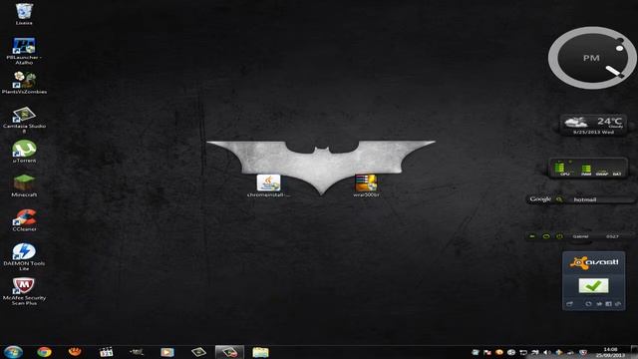The width and height of the screenshot is (638, 359).
Task: Click the Google label on search widget
Action: (x=540, y=199)
